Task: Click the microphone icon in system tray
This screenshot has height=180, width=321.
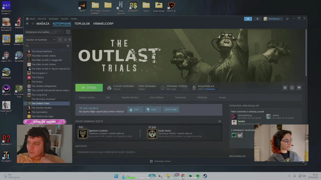Action: [295, 176]
